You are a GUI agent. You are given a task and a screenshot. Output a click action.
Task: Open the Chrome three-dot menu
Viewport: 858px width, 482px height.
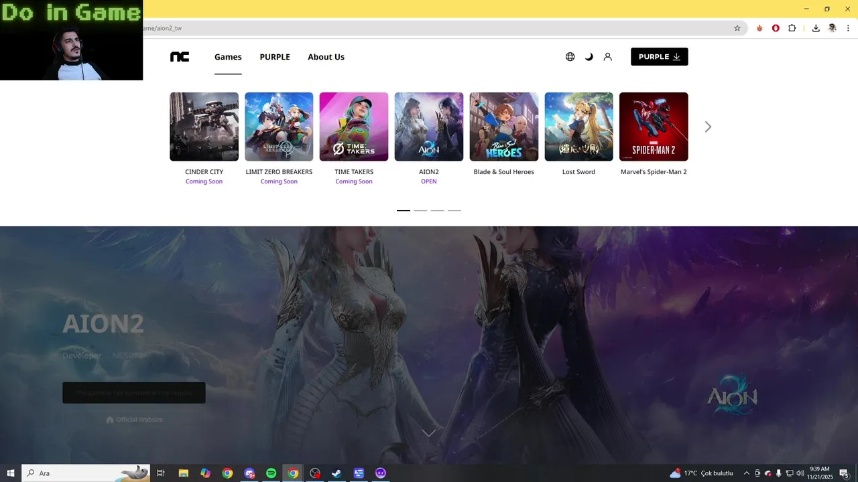click(x=848, y=28)
